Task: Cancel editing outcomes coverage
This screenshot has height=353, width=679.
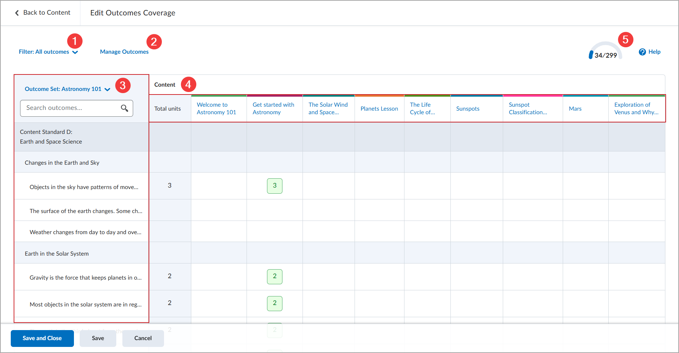Action: click(x=143, y=338)
